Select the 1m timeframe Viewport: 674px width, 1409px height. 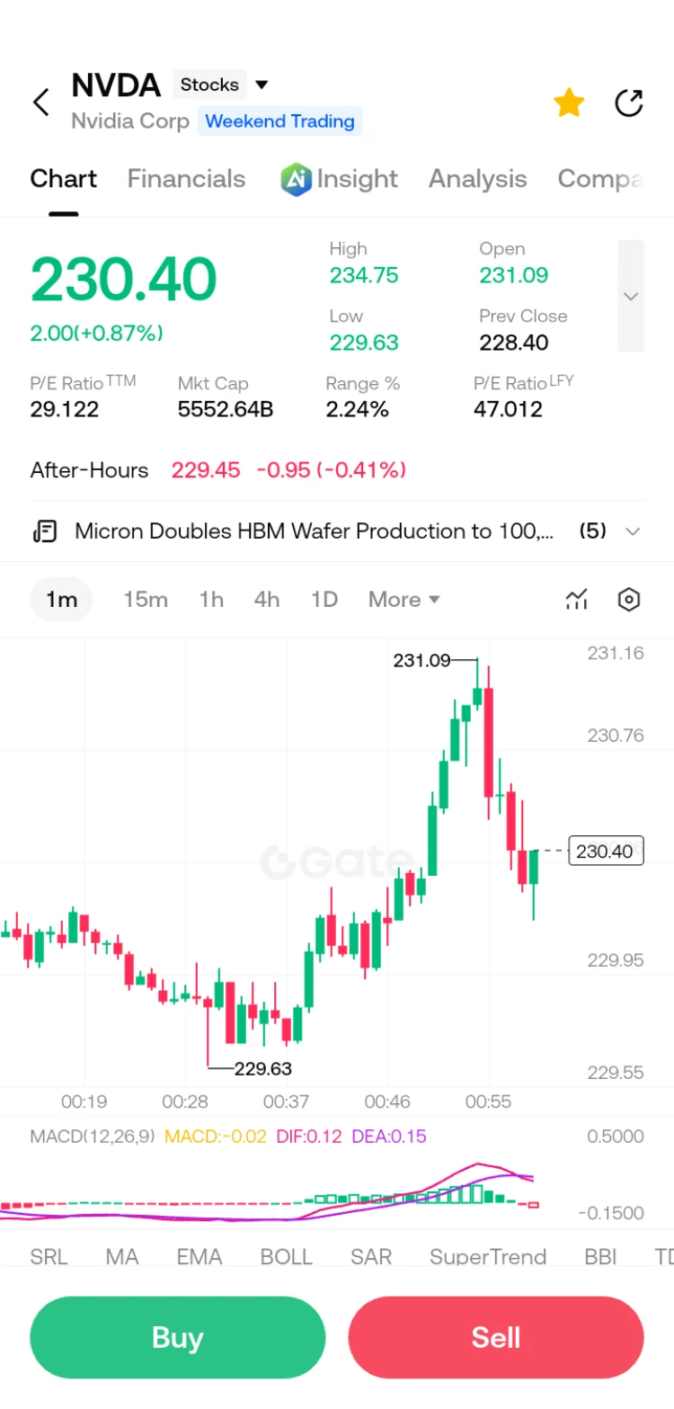point(61,600)
